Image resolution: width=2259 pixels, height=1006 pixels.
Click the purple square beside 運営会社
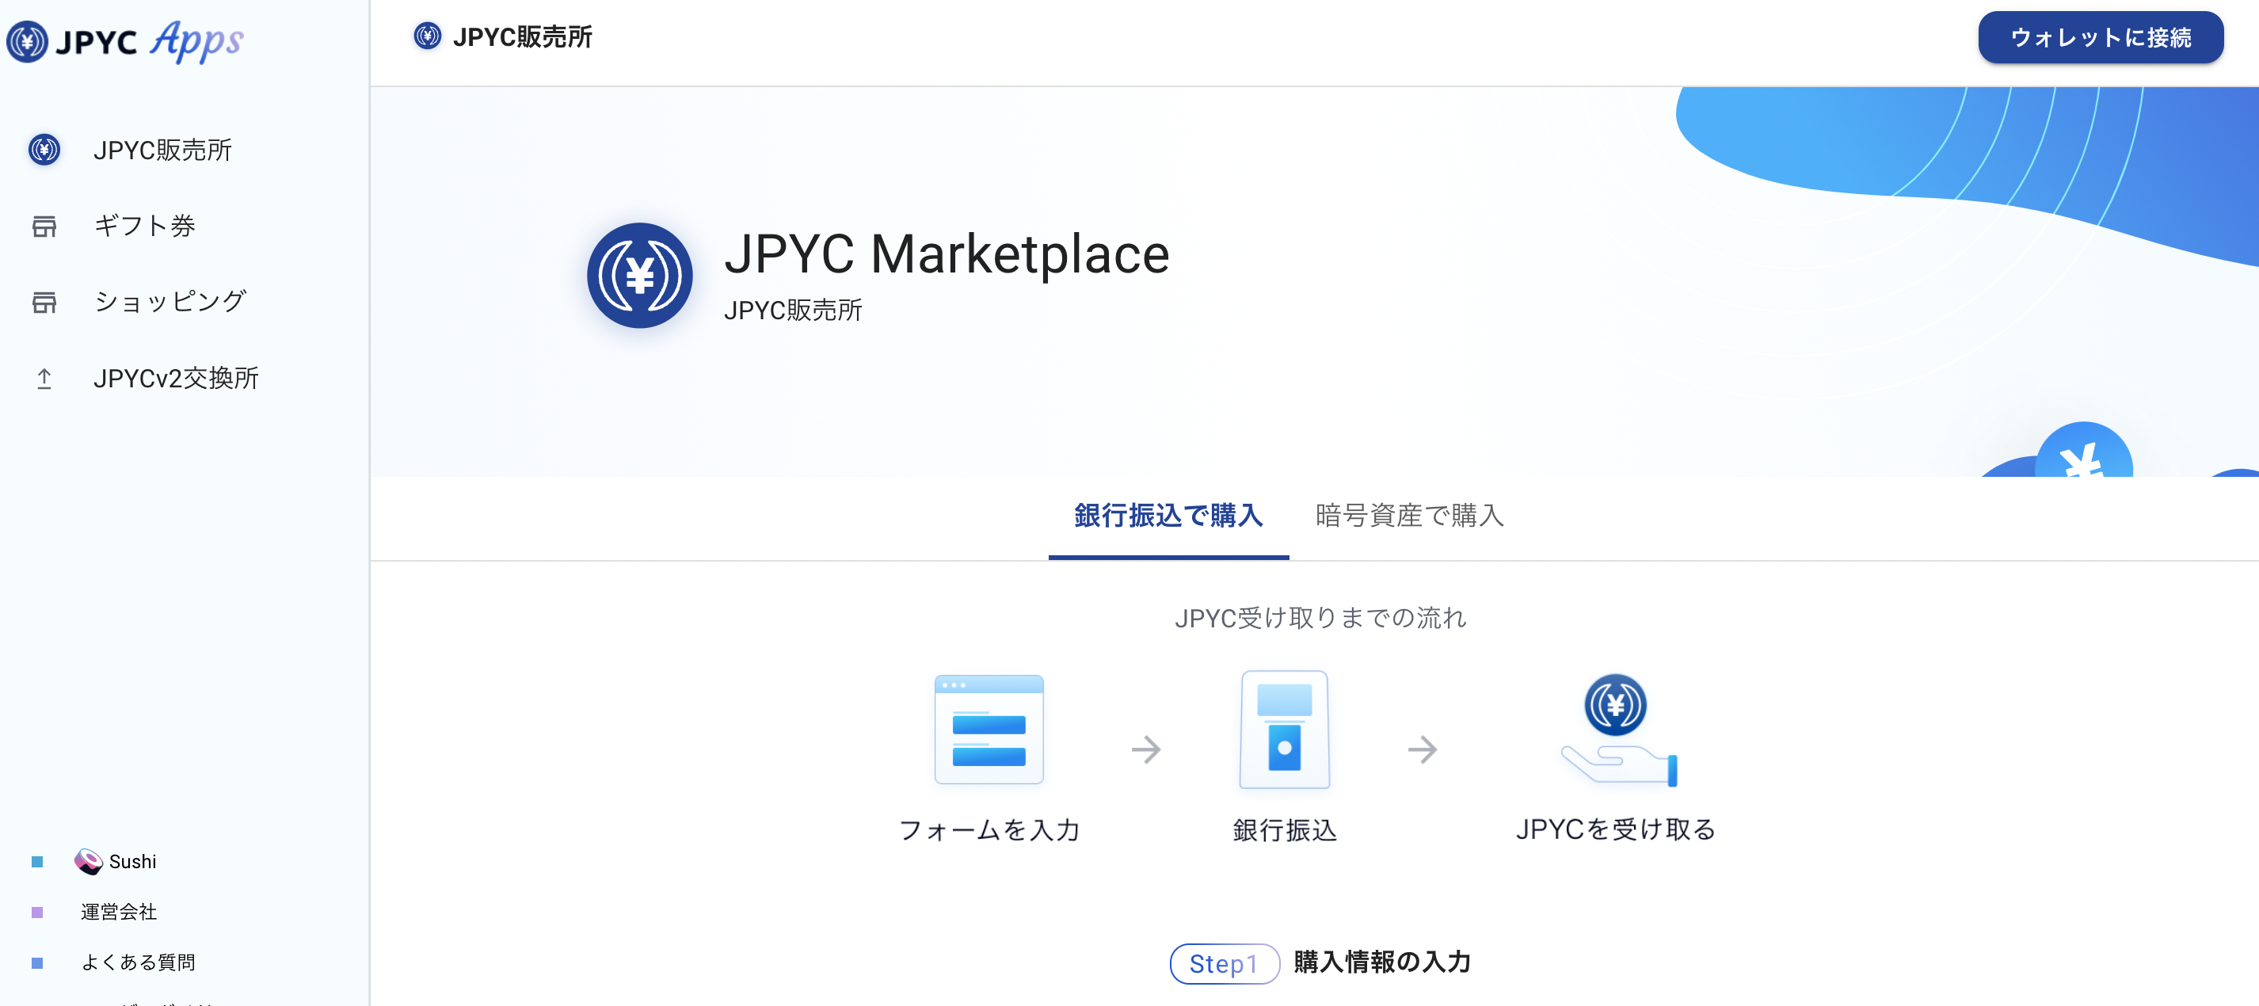coord(36,913)
